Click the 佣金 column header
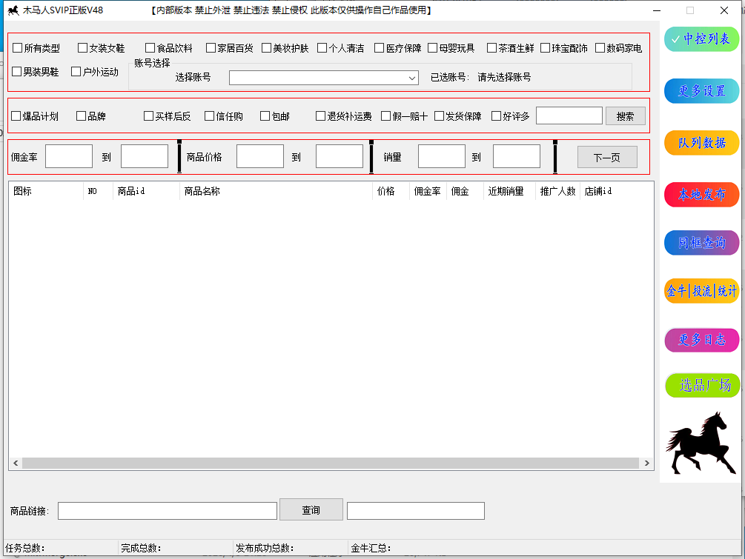Image resolution: width=745 pixels, height=559 pixels. 465,191
